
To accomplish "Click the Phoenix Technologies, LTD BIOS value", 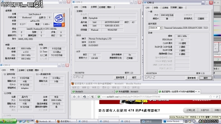I will point(112,39).
